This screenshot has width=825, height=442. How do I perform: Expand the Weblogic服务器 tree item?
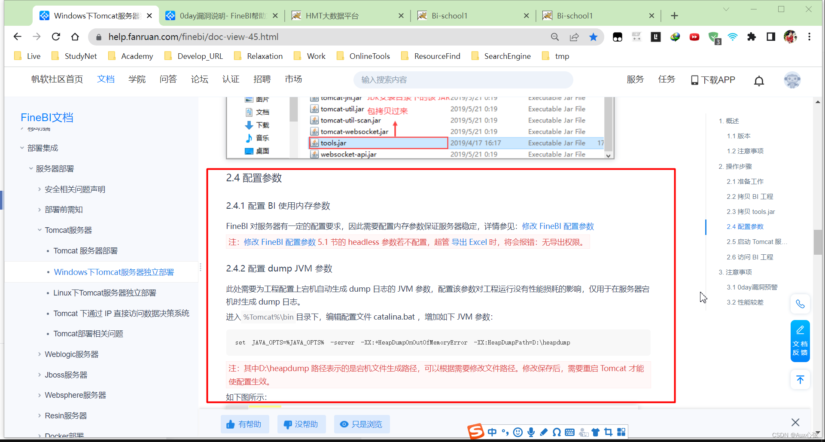[x=39, y=354]
